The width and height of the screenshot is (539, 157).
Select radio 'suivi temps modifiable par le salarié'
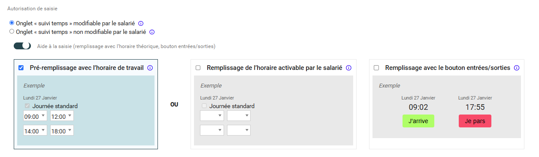point(12,23)
